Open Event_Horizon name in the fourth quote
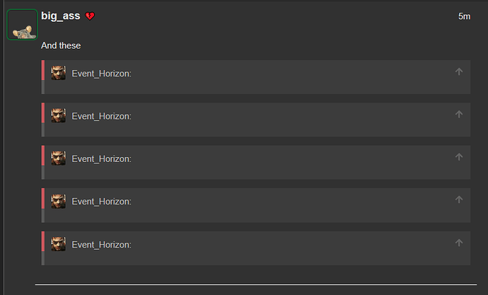488x295 pixels. (101, 202)
